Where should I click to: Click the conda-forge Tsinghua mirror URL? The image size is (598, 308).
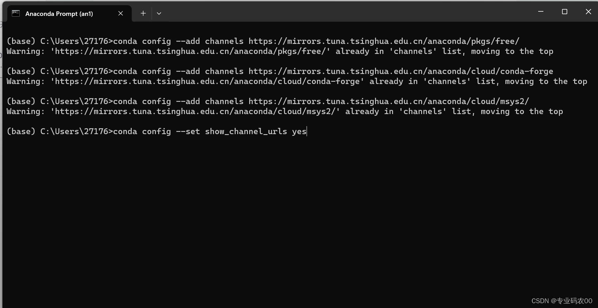pyautogui.click(x=400, y=71)
